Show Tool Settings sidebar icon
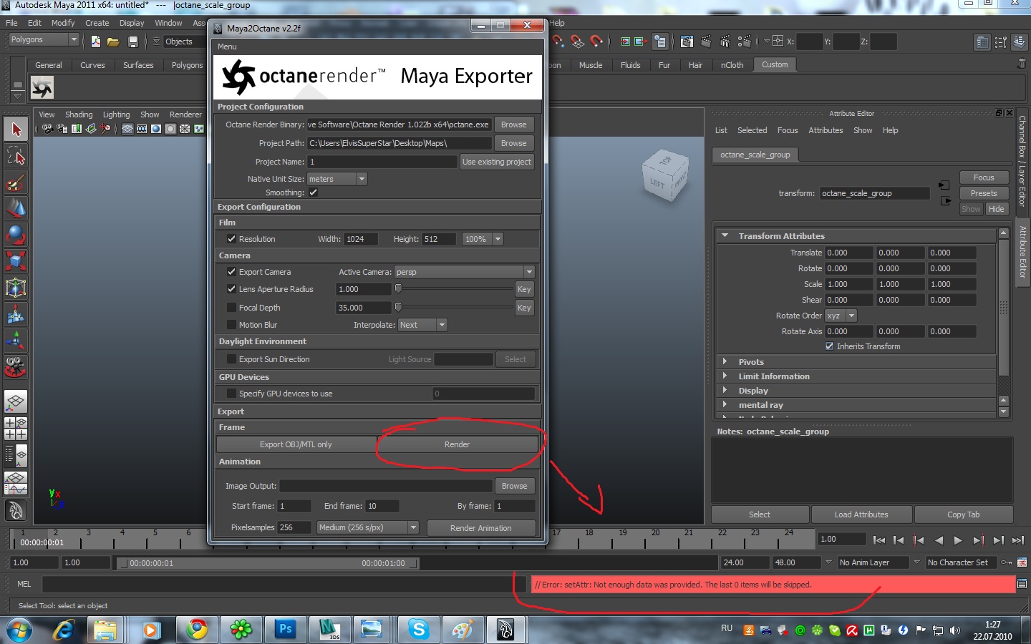Image resolution: width=1031 pixels, height=644 pixels. tap(1001, 42)
